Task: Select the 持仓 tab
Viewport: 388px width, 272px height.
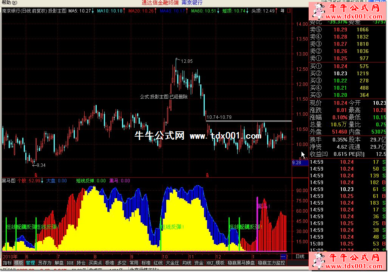Action: [x=81, y=263]
